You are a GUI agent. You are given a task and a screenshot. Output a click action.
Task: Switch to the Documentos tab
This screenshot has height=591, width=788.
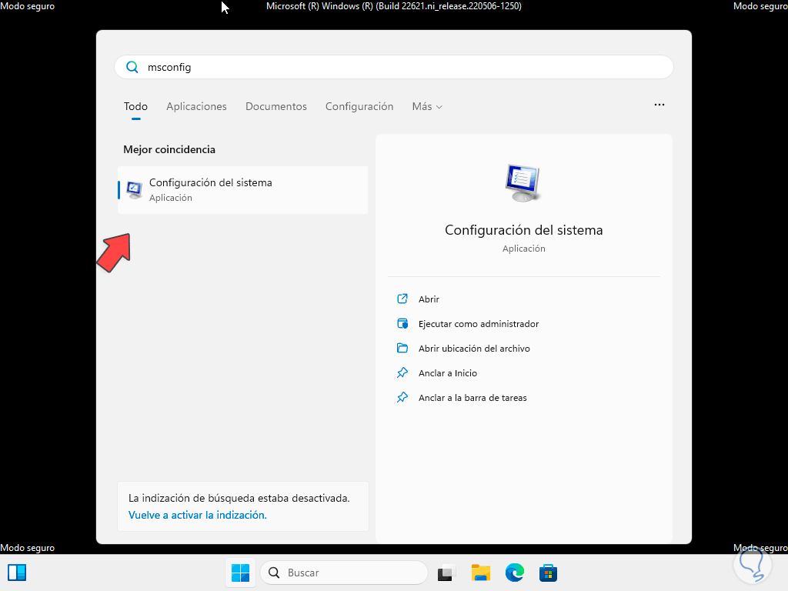(x=275, y=106)
